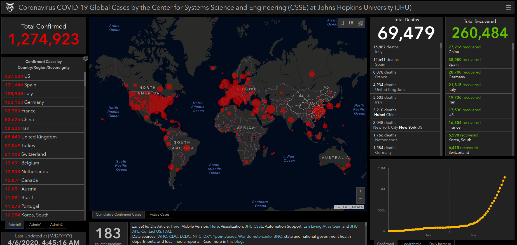This screenshot has width=517, height=245.
Task: Open map bookmarks icon
Action: coord(342,23)
